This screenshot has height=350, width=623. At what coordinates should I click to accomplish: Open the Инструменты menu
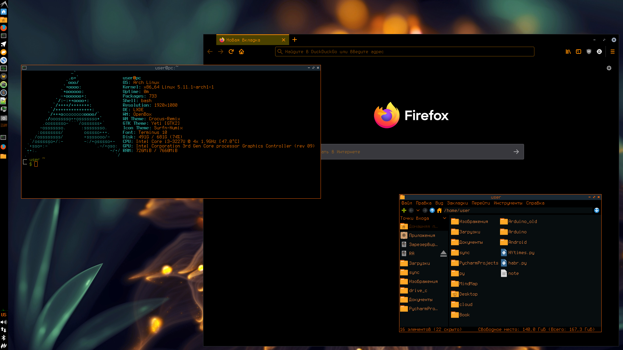coord(508,203)
